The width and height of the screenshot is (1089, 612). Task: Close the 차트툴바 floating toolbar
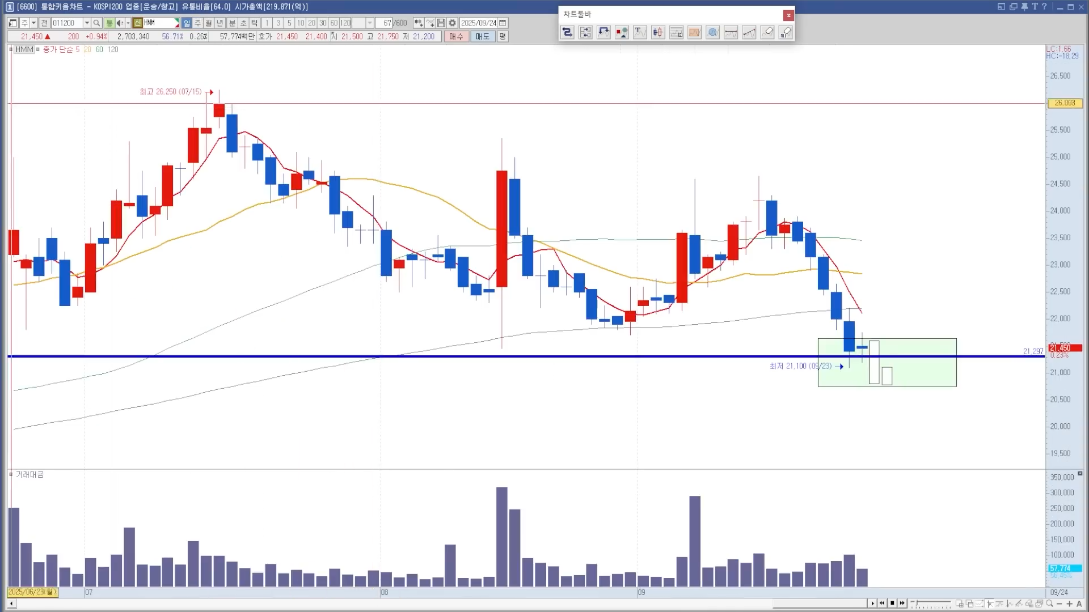tap(788, 15)
